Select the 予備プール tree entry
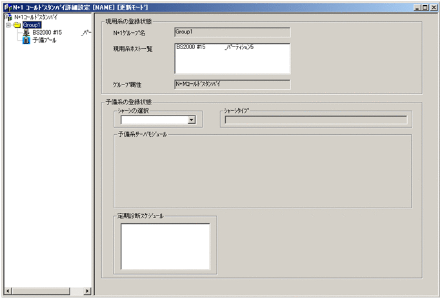Image resolution: width=442 pixels, height=300 pixels. (45, 40)
